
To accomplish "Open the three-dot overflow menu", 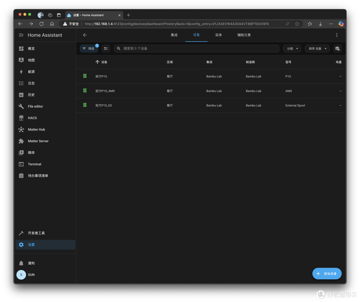I will coord(337,35).
